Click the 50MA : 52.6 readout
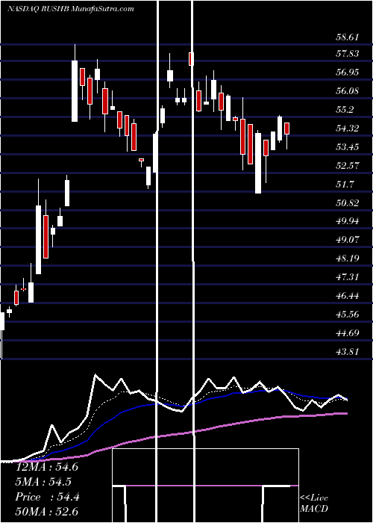The height and width of the screenshot is (523, 373). pyautogui.click(x=47, y=512)
